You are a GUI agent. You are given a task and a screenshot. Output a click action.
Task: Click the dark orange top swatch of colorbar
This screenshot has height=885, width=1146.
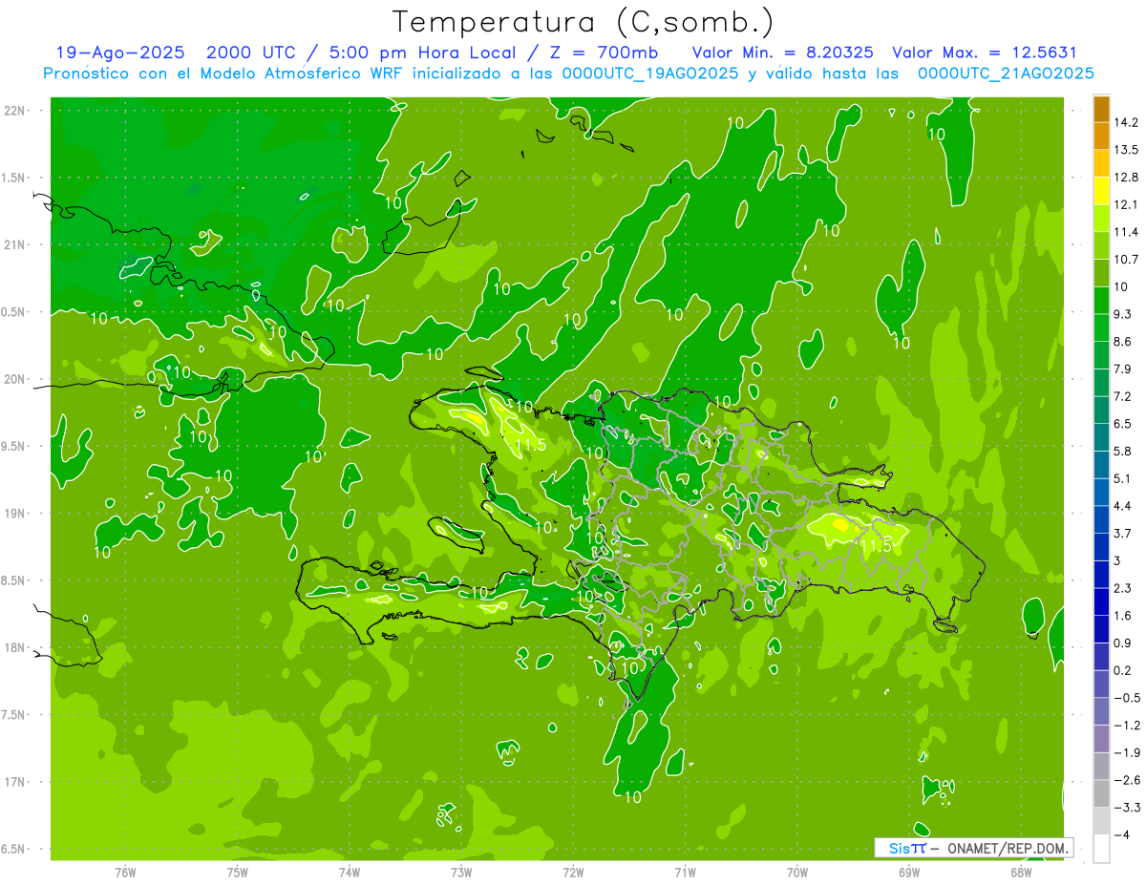click(x=1101, y=109)
